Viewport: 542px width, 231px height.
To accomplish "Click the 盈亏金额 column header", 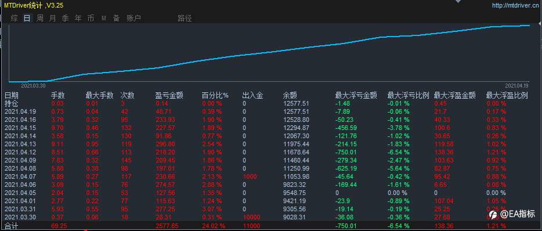I will pyautogui.click(x=169, y=95).
